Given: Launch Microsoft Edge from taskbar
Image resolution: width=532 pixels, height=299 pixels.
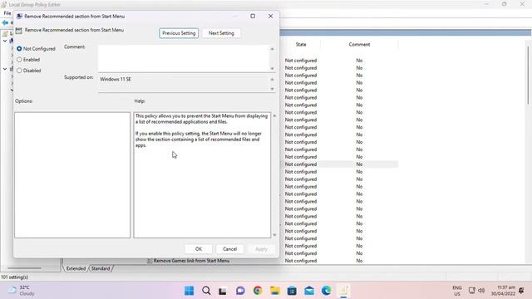Looking at the screenshot, I should point(327,291).
